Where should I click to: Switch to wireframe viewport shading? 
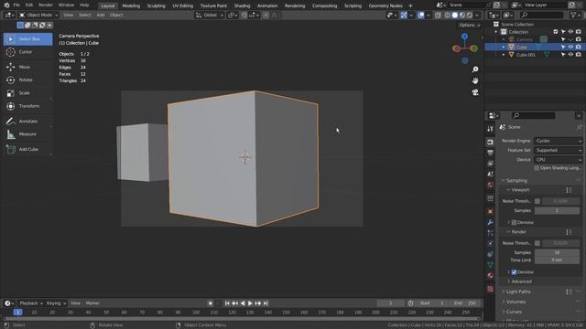448,16
